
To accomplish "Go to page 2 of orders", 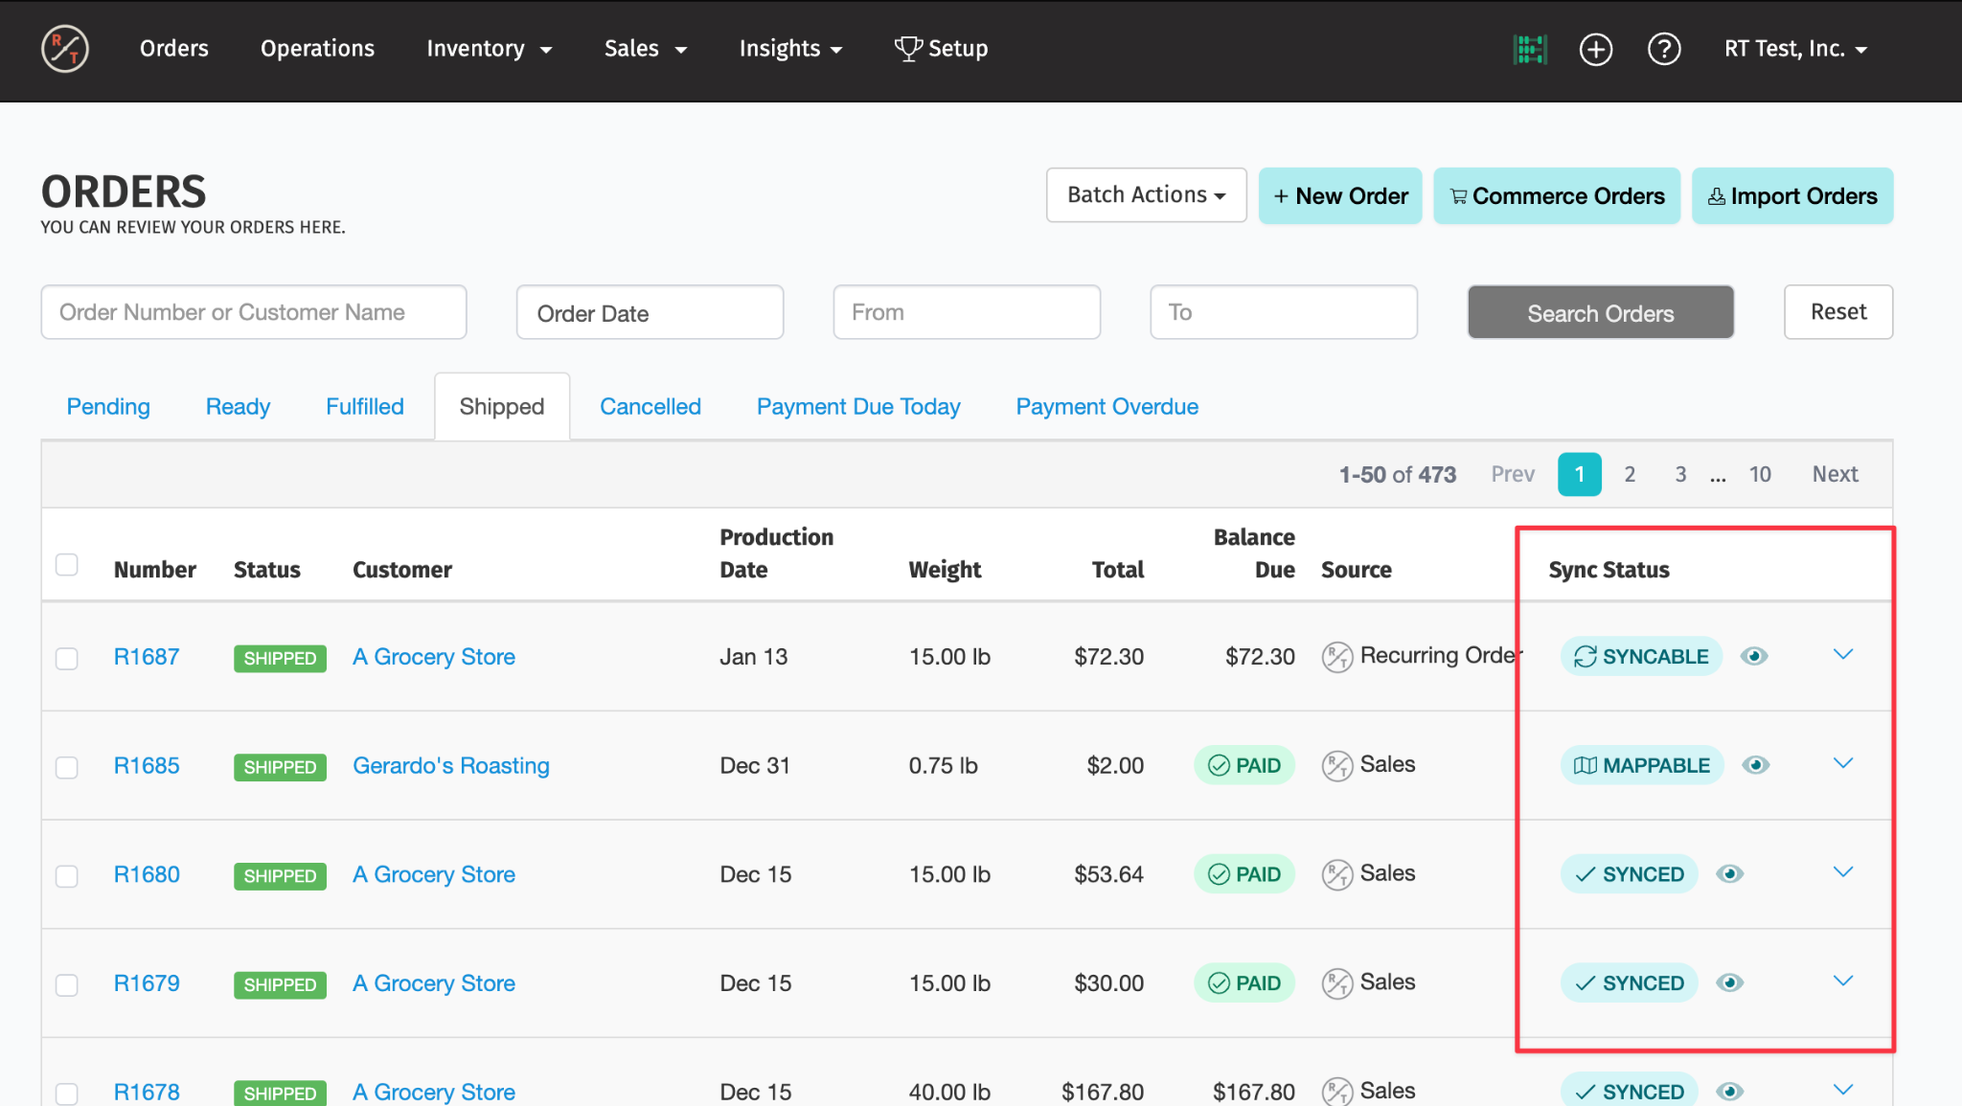I will click(x=1630, y=474).
